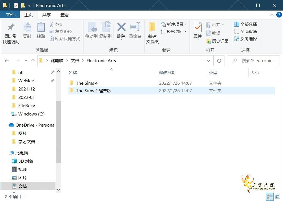Customize the quick access toolbar dropdown

pyautogui.click(x=29, y=6)
